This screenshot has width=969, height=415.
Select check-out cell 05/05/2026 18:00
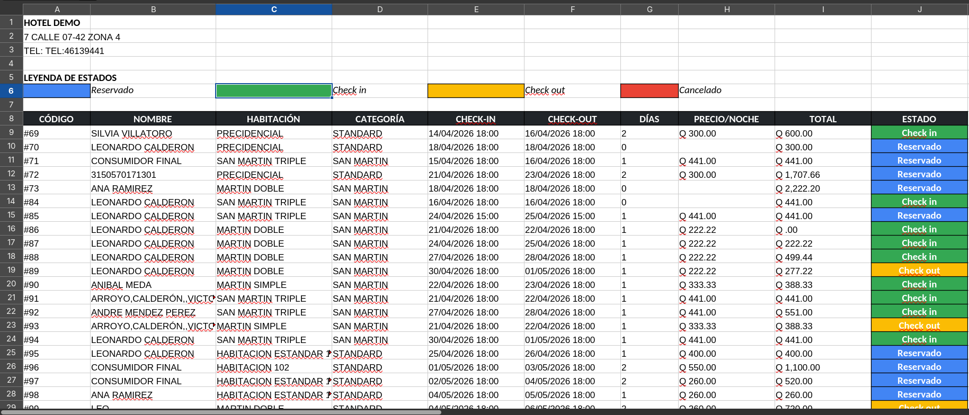pyautogui.click(x=572, y=395)
